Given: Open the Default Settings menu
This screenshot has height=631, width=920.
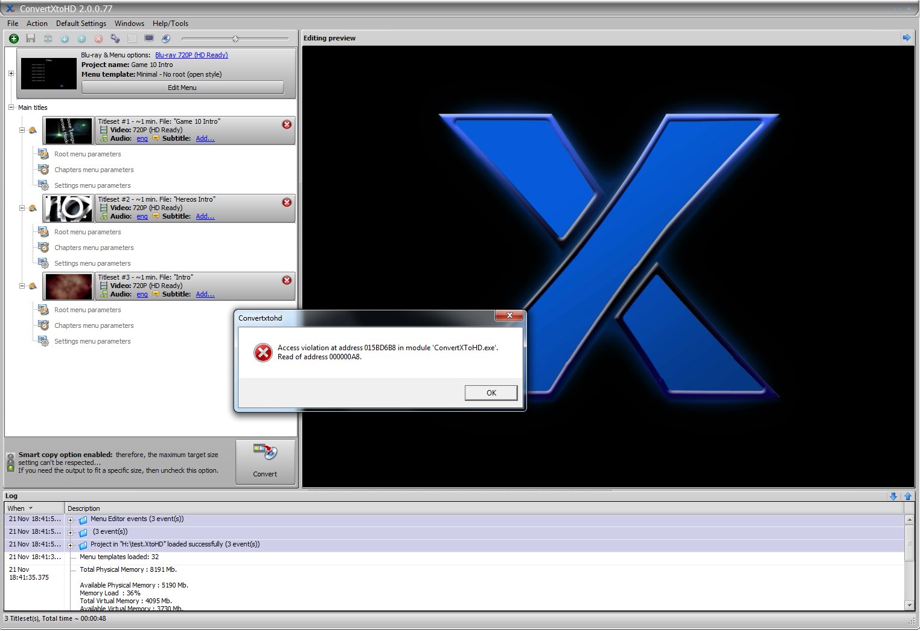Looking at the screenshot, I should pyautogui.click(x=81, y=24).
